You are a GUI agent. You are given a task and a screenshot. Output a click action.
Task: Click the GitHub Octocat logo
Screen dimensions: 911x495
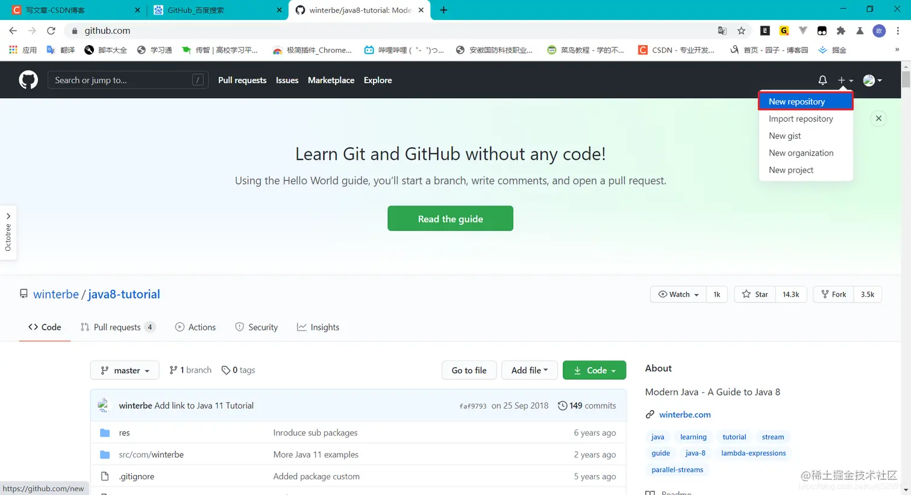[x=28, y=80]
